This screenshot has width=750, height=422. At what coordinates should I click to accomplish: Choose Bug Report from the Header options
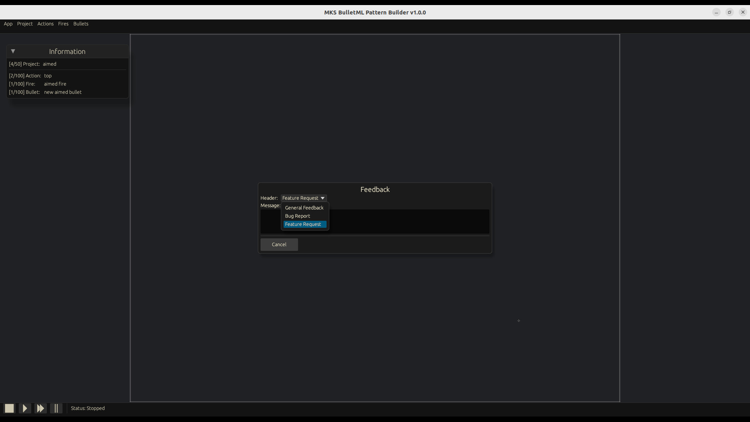pyautogui.click(x=297, y=216)
